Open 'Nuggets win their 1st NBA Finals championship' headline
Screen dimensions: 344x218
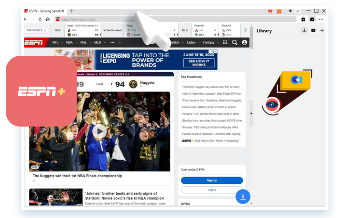click(77, 176)
